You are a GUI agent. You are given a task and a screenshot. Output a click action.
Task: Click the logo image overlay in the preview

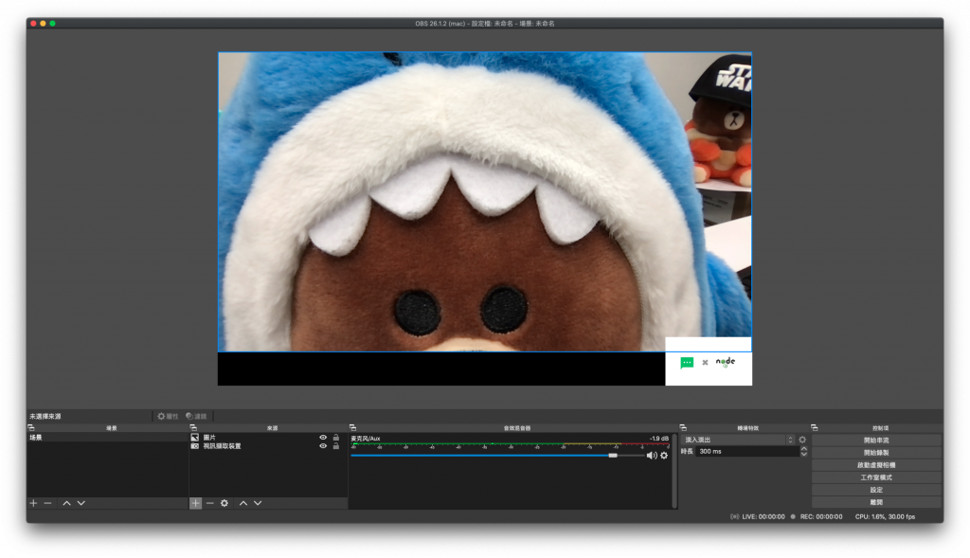coord(709,361)
